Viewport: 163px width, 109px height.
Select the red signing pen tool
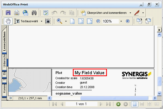click(137, 13)
